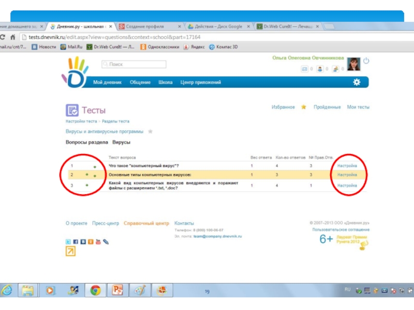Click the Тесты app icon

pyautogui.click(x=72, y=110)
